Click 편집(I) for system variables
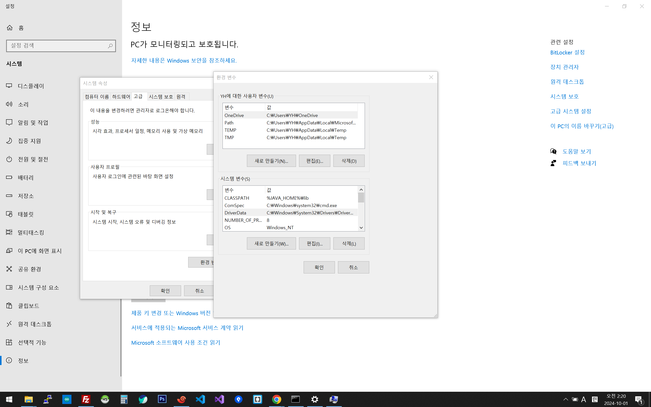The width and height of the screenshot is (651, 407). (315, 244)
